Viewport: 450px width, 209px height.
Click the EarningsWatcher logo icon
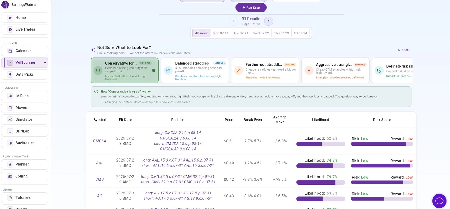click(5, 5)
